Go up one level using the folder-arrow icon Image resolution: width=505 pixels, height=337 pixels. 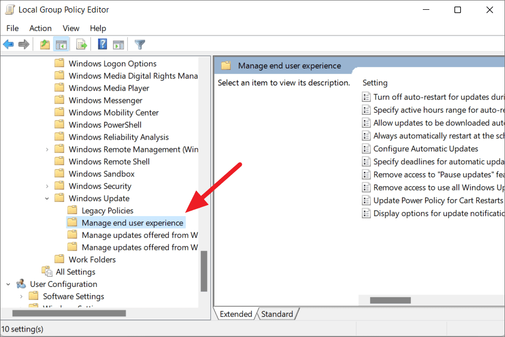[45, 44]
